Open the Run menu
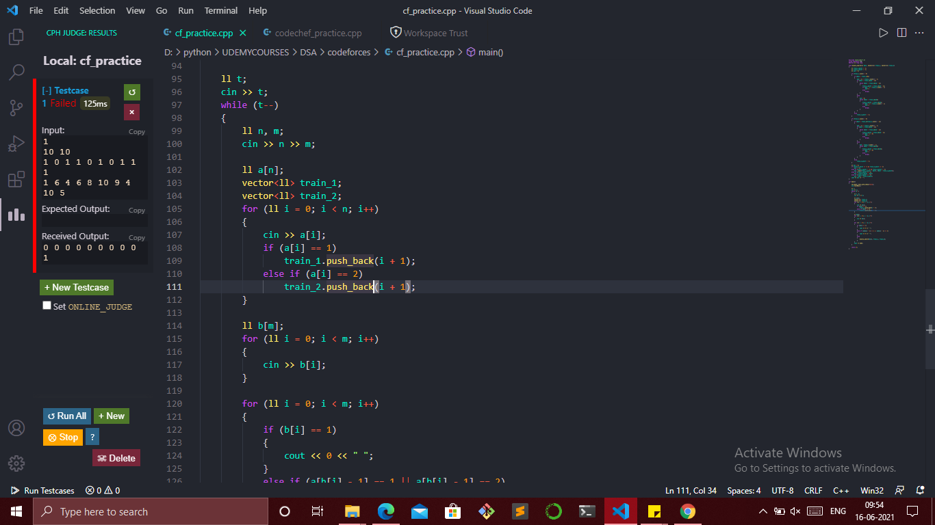935x525 pixels. pos(185,10)
